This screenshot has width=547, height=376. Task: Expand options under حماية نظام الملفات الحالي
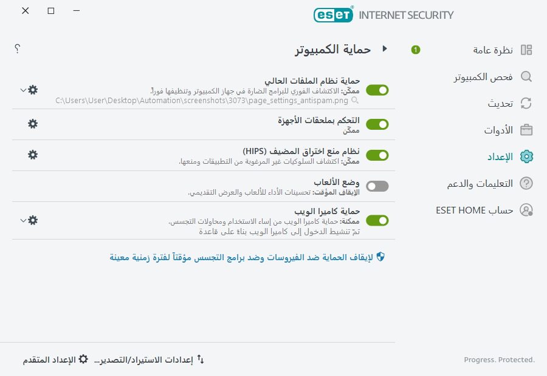tap(22, 90)
